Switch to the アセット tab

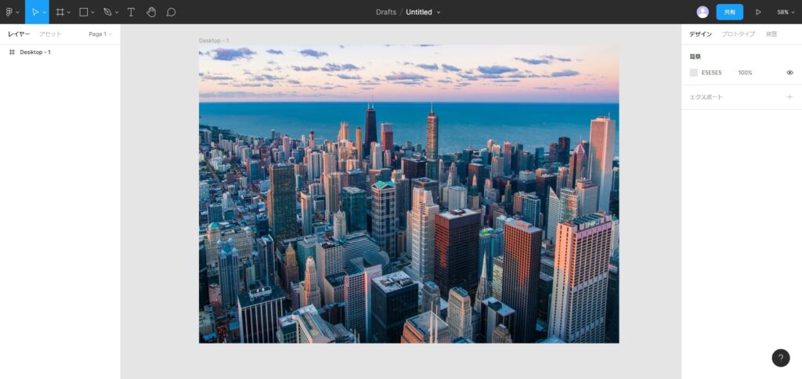(x=50, y=34)
